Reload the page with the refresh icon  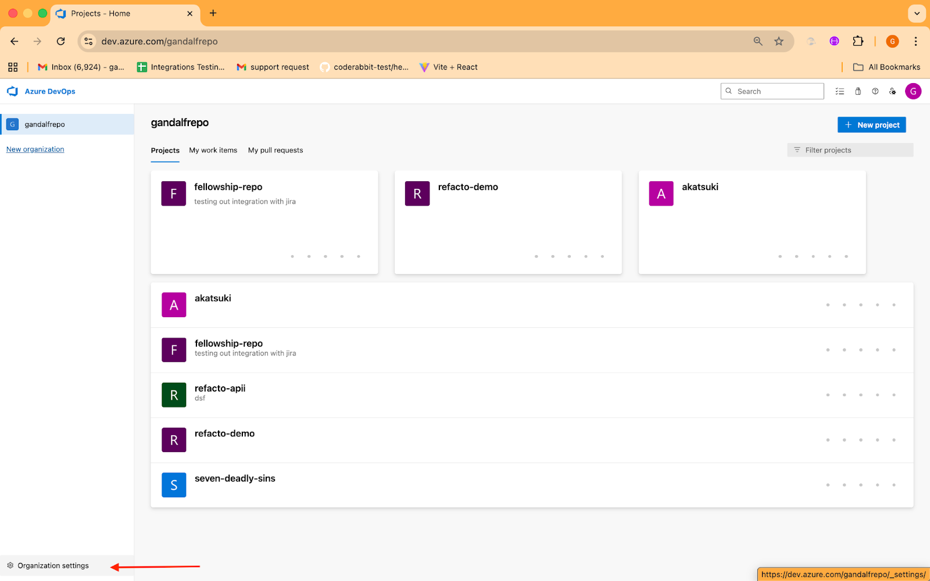click(61, 41)
